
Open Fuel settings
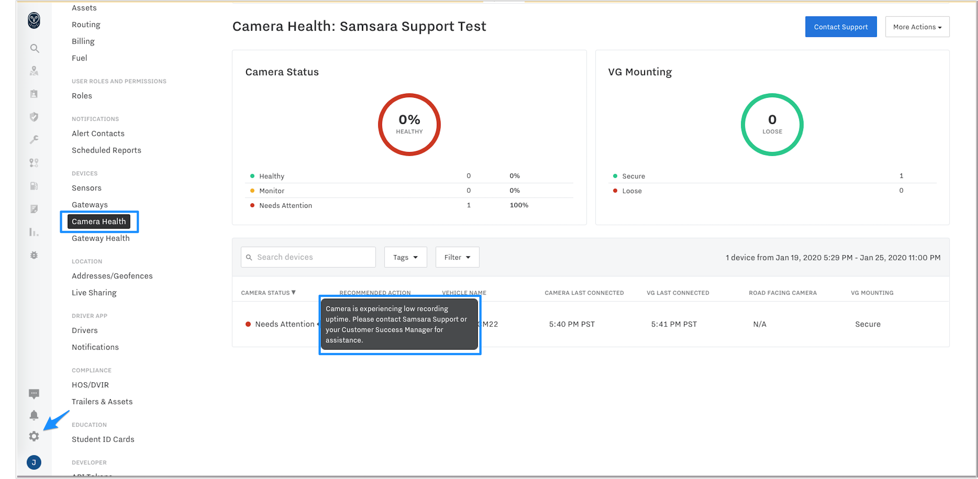pyautogui.click(x=80, y=58)
